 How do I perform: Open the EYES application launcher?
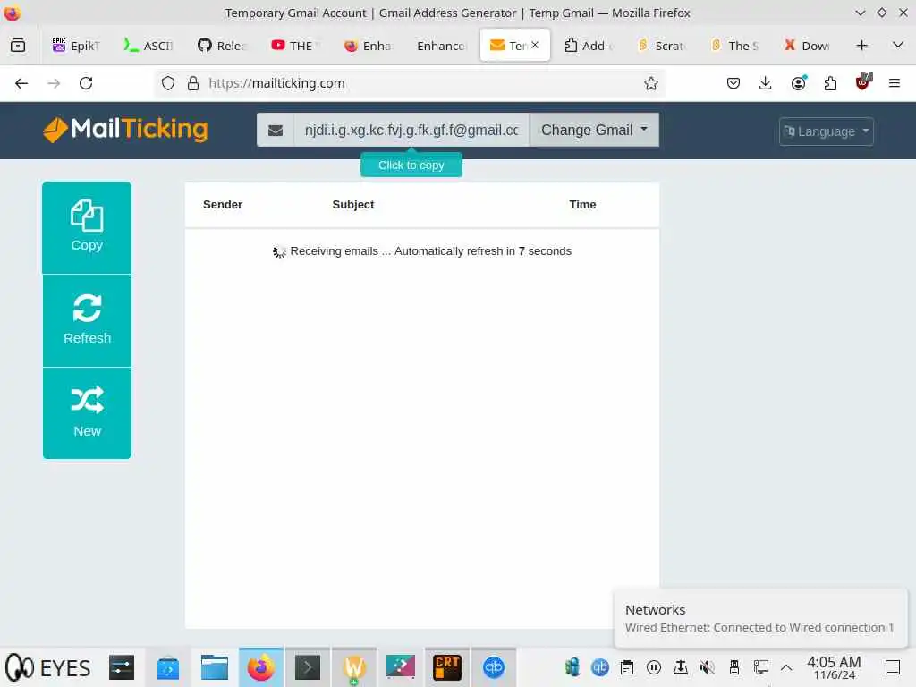click(x=48, y=667)
